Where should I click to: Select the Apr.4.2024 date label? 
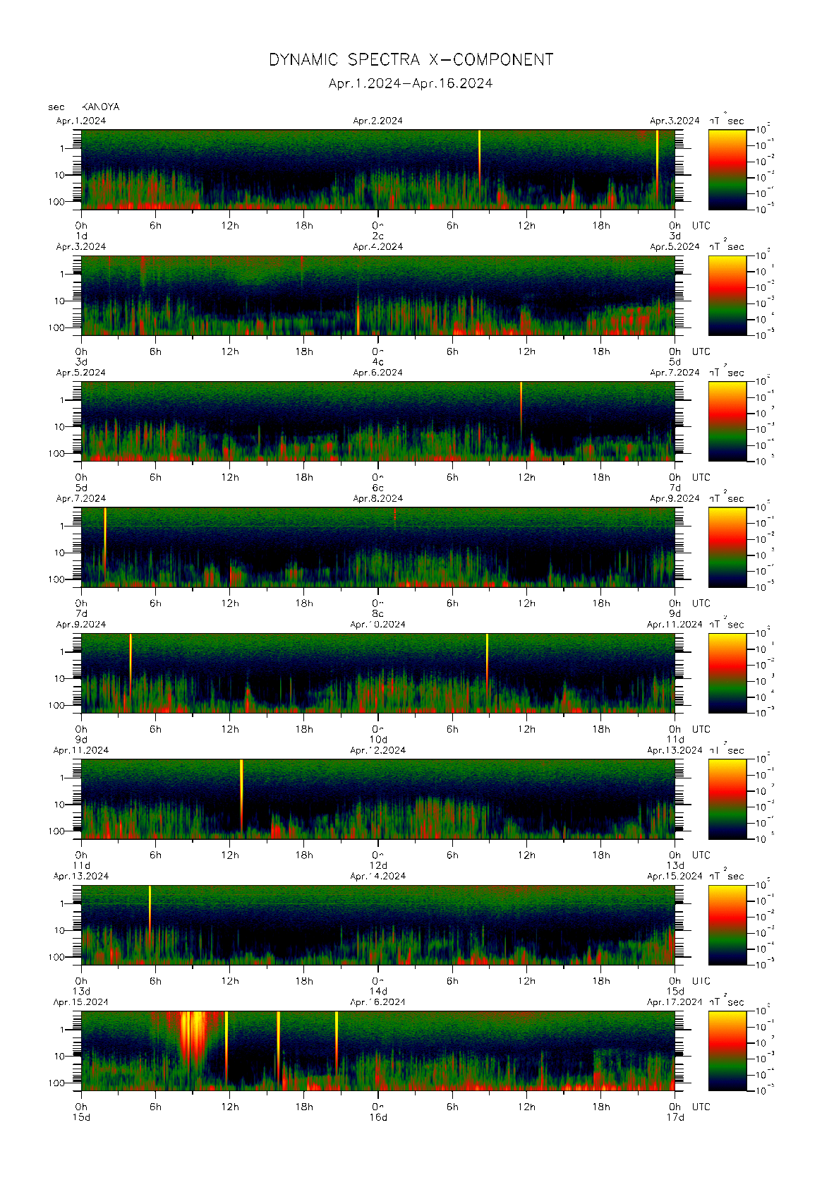378,247
